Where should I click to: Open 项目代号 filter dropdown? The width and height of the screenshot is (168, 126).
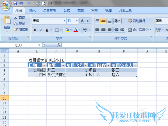pos(86,65)
